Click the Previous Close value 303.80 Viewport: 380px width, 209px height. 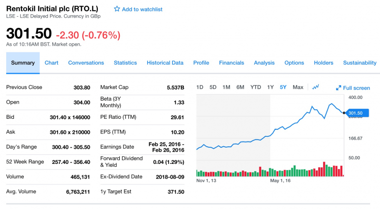82,87
